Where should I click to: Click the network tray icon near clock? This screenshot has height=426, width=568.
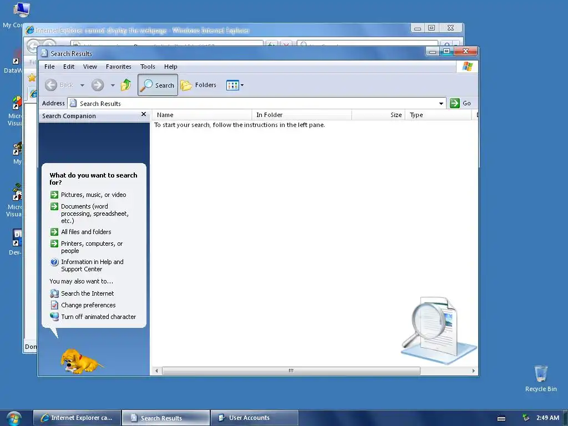tap(526, 418)
